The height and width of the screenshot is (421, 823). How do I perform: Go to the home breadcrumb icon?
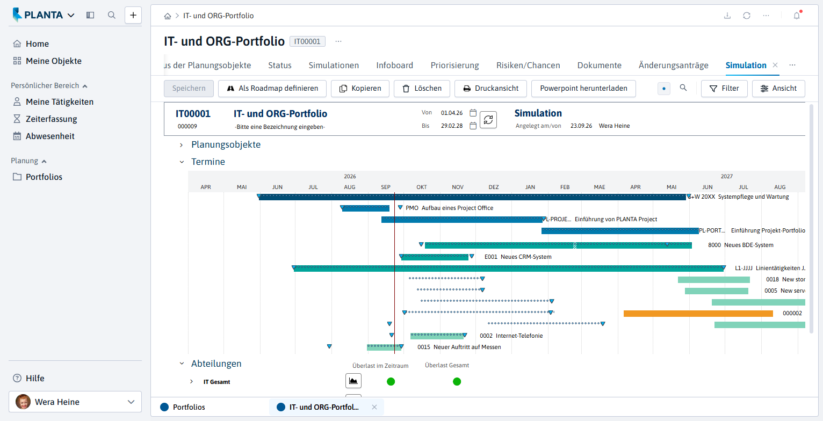point(168,16)
